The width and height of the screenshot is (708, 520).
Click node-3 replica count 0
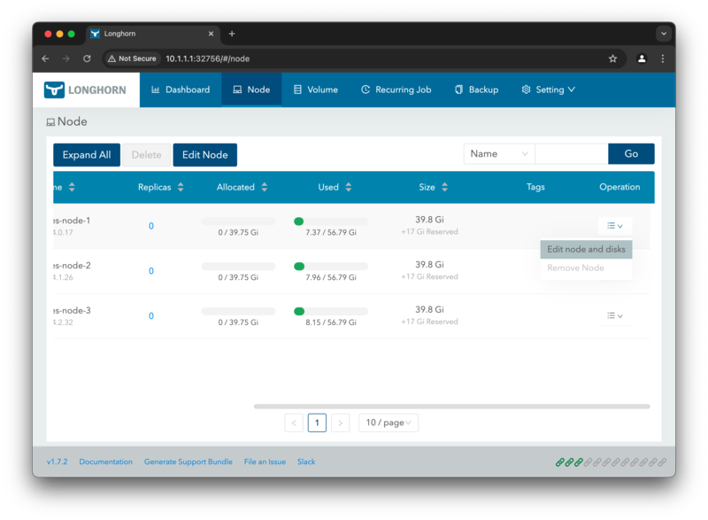pos(151,315)
